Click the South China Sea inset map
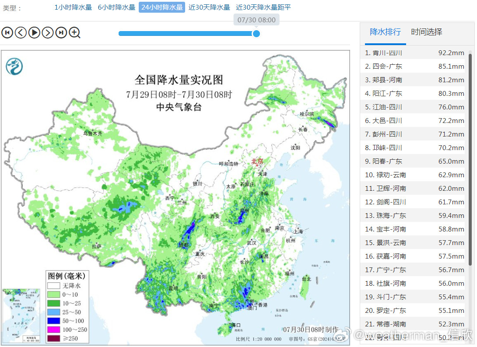Image resolution: width=477 pixels, height=347 pixels. (21, 315)
